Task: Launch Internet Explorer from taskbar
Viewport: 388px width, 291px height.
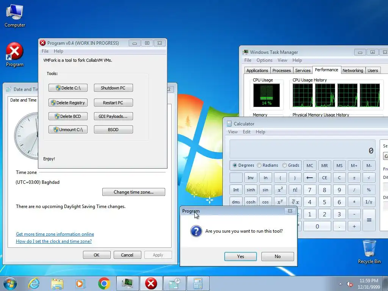Action: pos(34,283)
